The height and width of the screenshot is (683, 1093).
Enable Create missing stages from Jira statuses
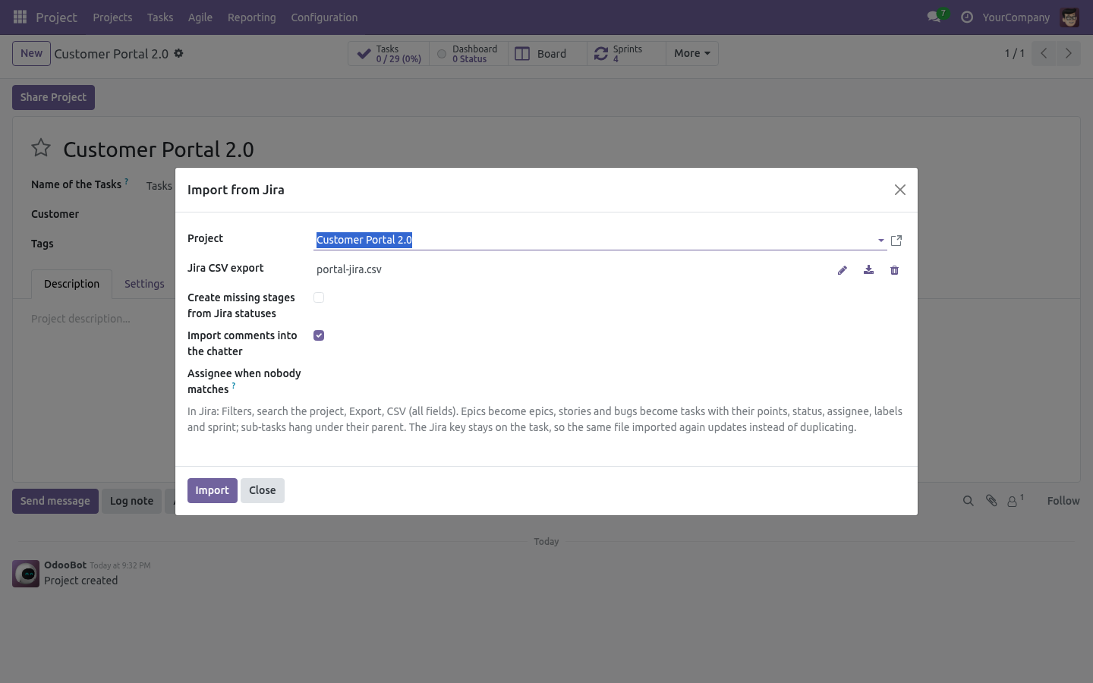tap(319, 297)
